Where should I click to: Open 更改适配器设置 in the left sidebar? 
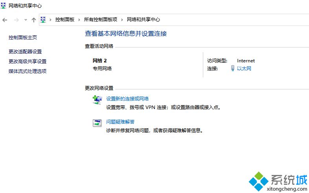[25, 52]
